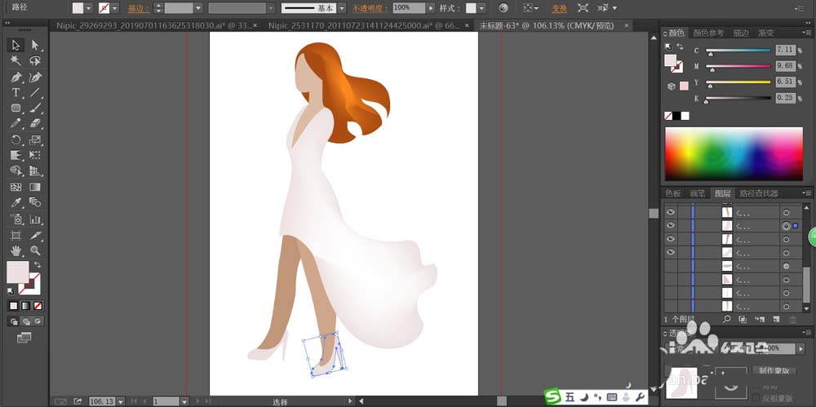
Task: Click the delete layer trash icon
Action: [x=792, y=319]
